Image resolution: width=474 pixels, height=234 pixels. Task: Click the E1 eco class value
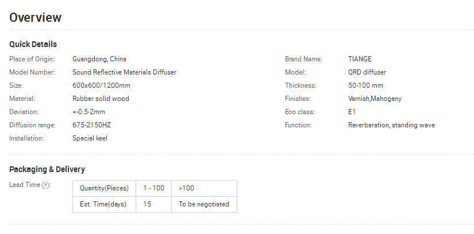tap(352, 112)
